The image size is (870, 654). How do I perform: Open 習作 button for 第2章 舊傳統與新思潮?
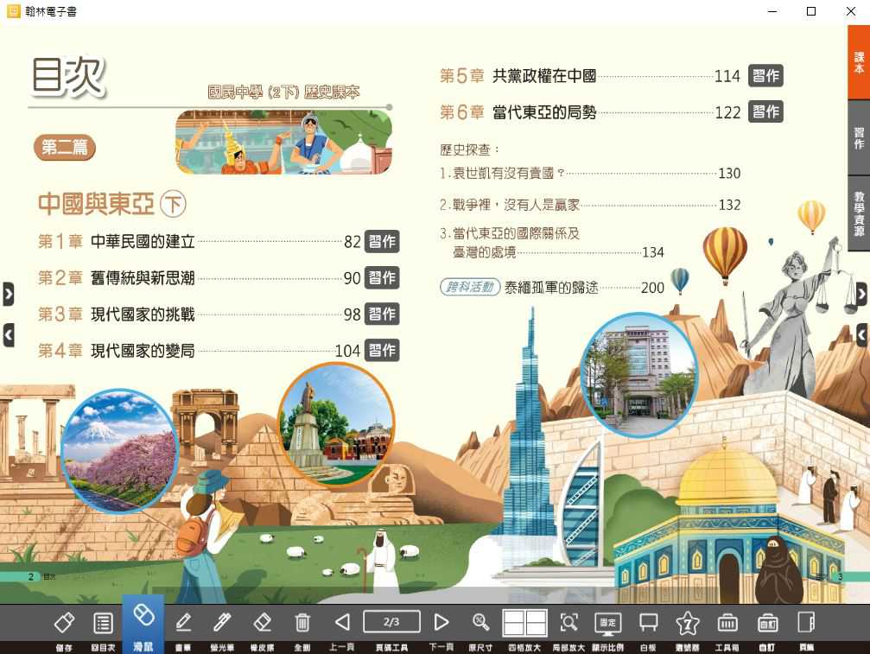pos(382,277)
